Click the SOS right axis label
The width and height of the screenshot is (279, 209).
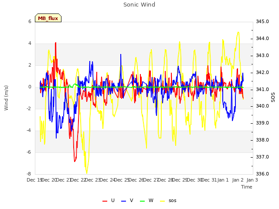click(x=273, y=98)
